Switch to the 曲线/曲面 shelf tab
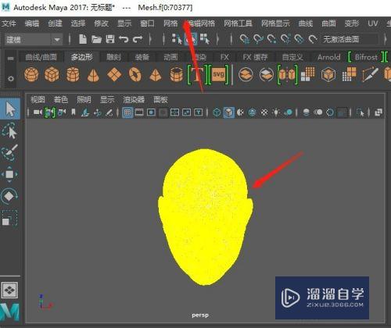The height and width of the screenshot is (328, 391). click(x=41, y=57)
